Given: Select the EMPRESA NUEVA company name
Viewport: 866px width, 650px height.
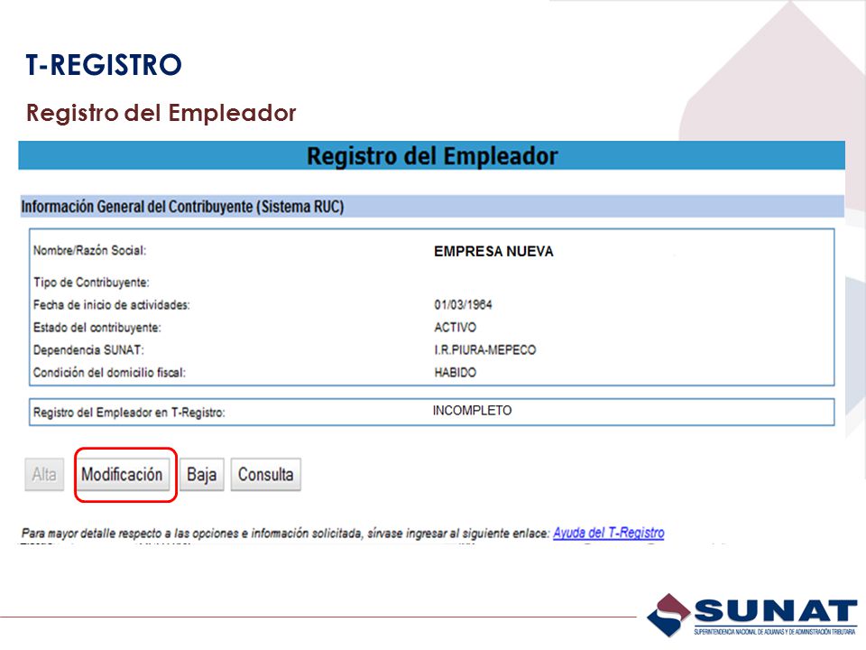Looking at the screenshot, I should (493, 252).
